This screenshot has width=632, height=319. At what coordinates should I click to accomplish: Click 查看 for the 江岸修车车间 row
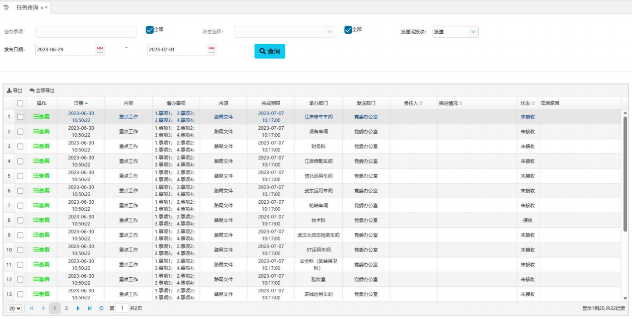41,117
